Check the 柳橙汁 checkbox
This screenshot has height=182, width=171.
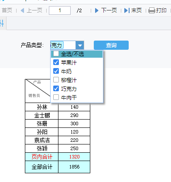(56, 80)
